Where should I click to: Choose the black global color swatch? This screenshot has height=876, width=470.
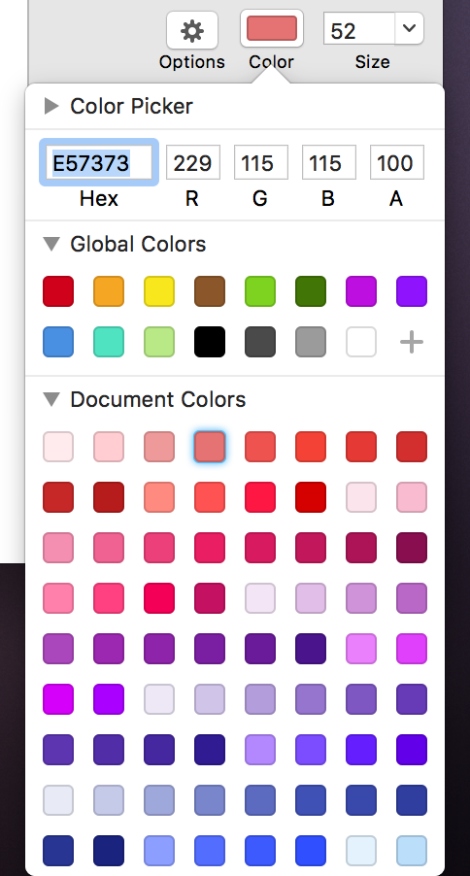pyautogui.click(x=210, y=342)
